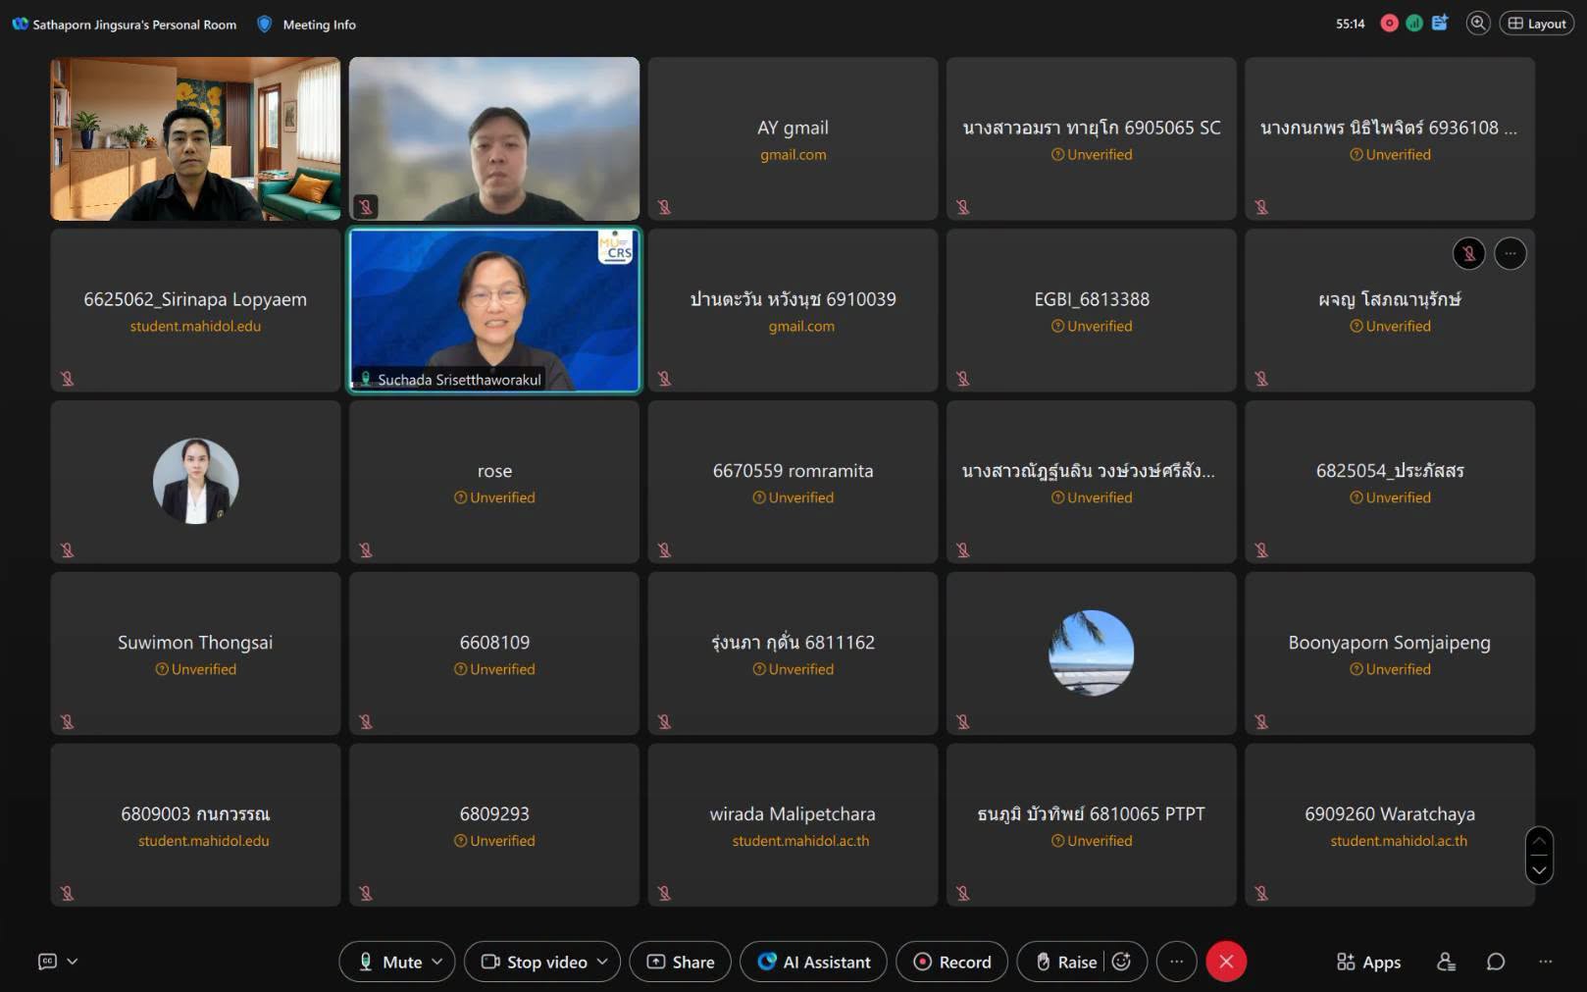Click the Share button
Image resolution: width=1587 pixels, height=992 pixels.
point(680,962)
